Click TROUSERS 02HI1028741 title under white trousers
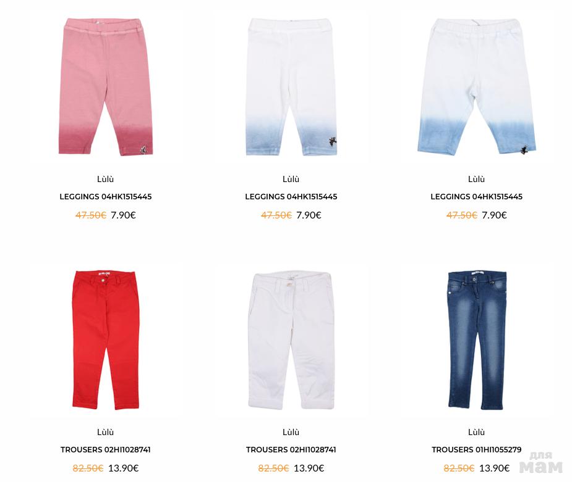 pyautogui.click(x=291, y=450)
